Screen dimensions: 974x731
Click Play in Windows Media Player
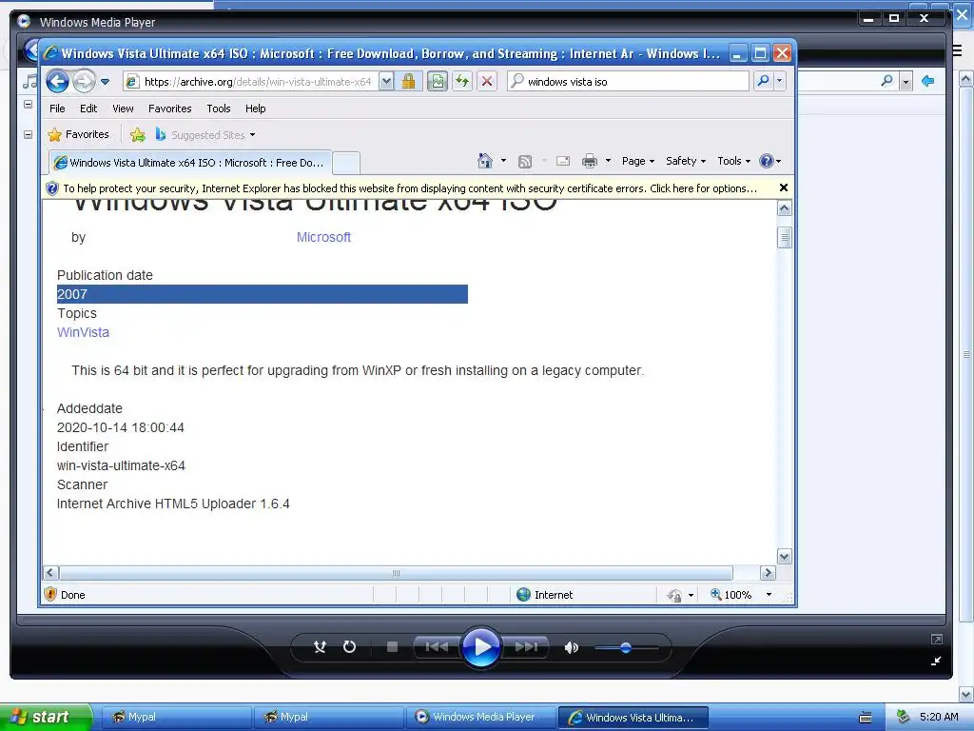click(x=481, y=647)
